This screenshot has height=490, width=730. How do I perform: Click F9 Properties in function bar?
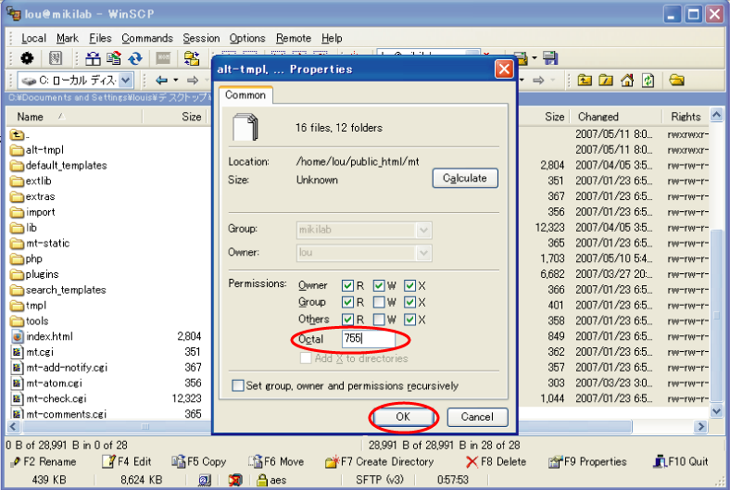pyautogui.click(x=587, y=461)
